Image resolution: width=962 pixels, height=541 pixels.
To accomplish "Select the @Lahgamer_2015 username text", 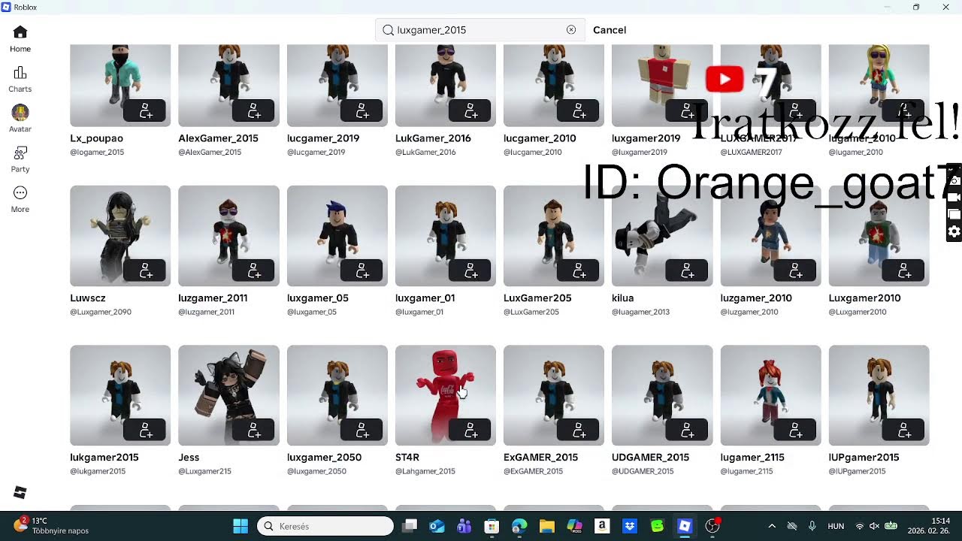I will click(x=425, y=471).
